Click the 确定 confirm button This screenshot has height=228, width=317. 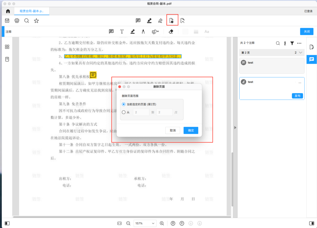click(x=191, y=130)
